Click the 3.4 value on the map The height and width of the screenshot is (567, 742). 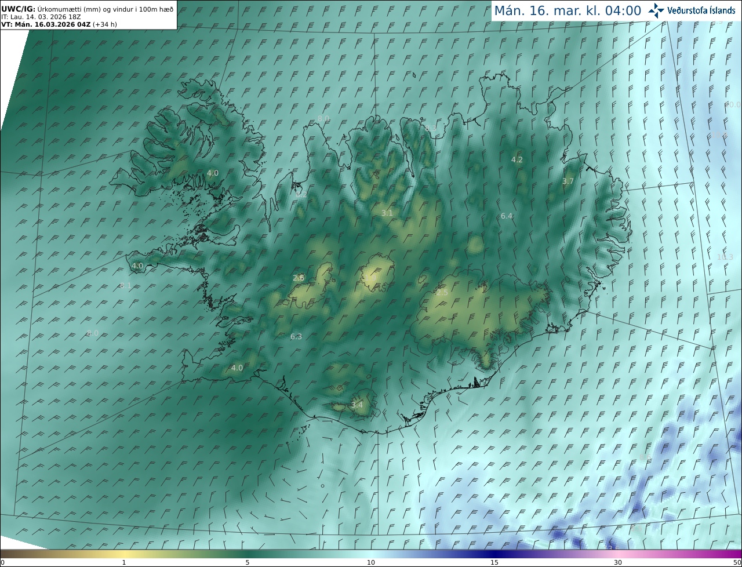pos(357,405)
